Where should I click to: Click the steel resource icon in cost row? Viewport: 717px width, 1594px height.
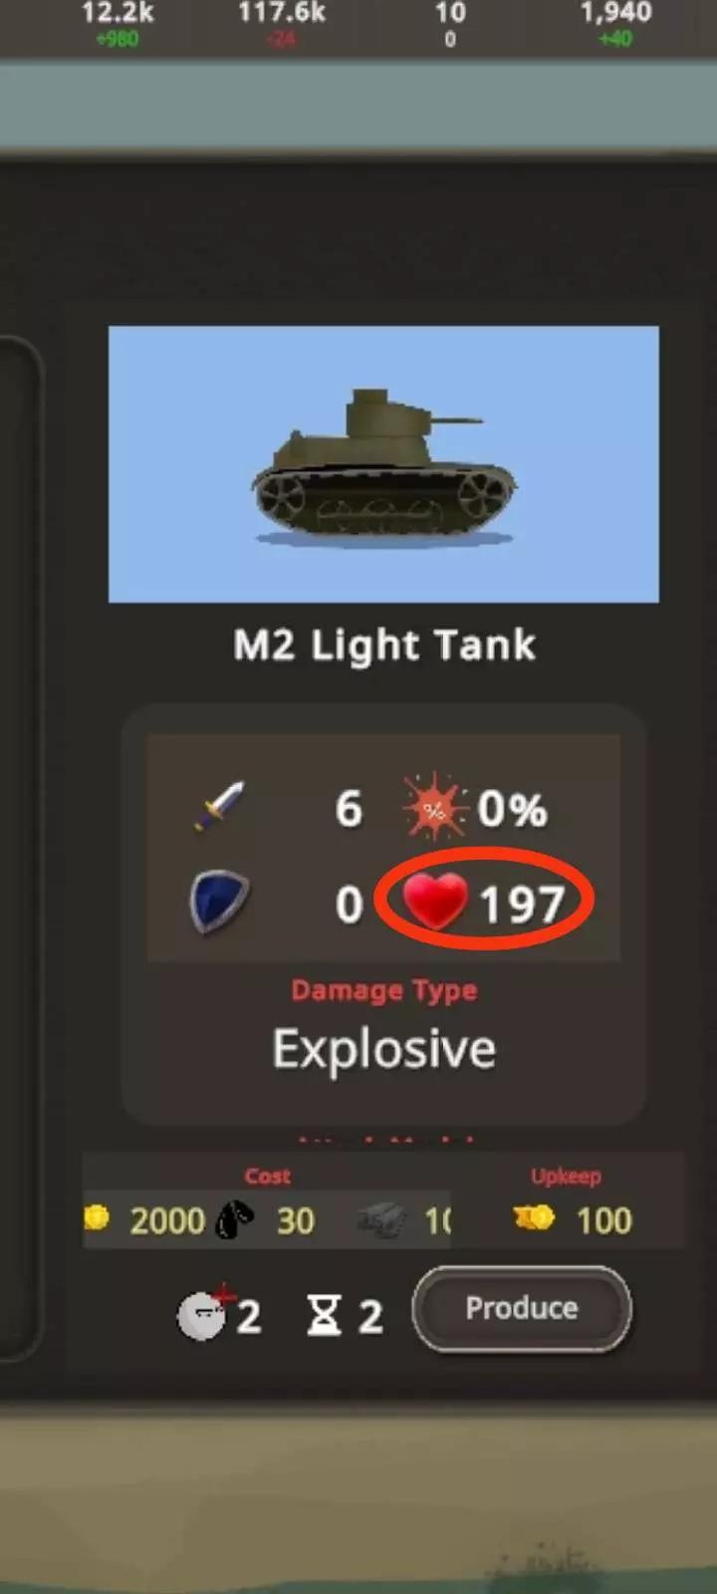383,1220
